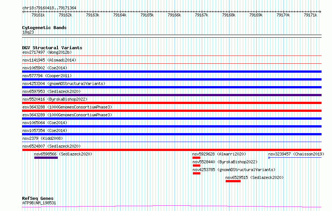Open the nsv4253304 (gnomADStructuralVariants) variant
332x211 pixels.
[x=64, y=84]
